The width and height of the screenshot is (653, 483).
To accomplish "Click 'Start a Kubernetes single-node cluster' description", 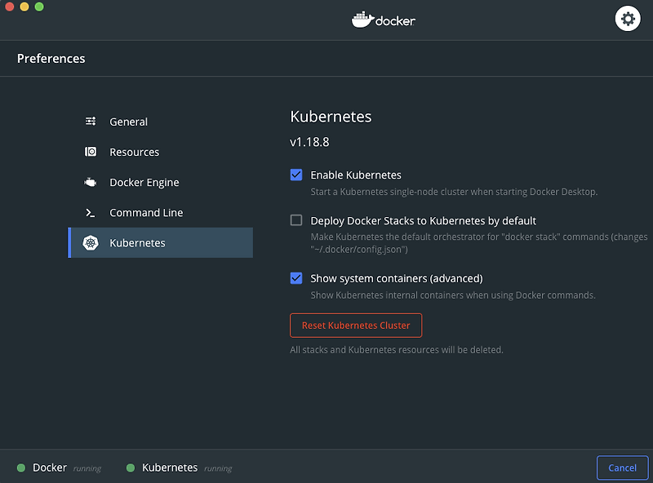I will pos(454,192).
